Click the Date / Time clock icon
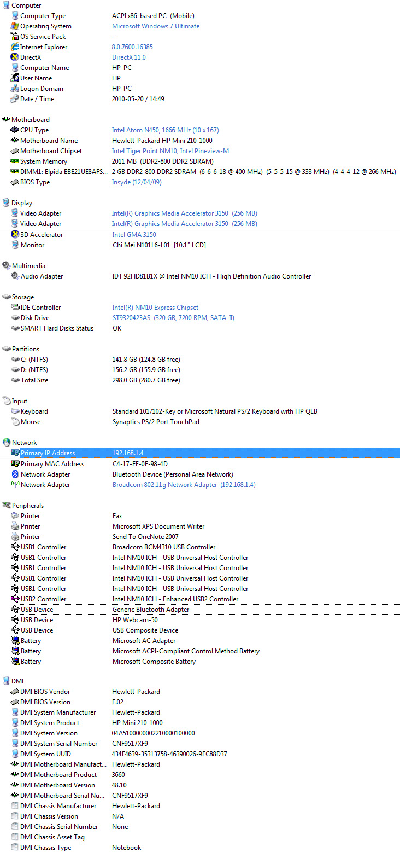The height and width of the screenshot is (852, 400). coord(15,99)
